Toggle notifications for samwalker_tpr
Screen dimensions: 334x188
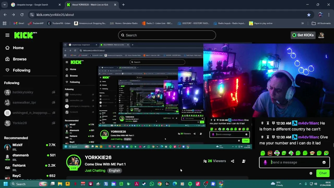pos(53,102)
